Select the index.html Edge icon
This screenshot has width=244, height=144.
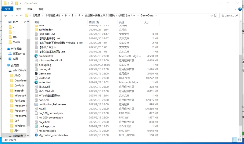pyautogui.click(x=36, y=82)
